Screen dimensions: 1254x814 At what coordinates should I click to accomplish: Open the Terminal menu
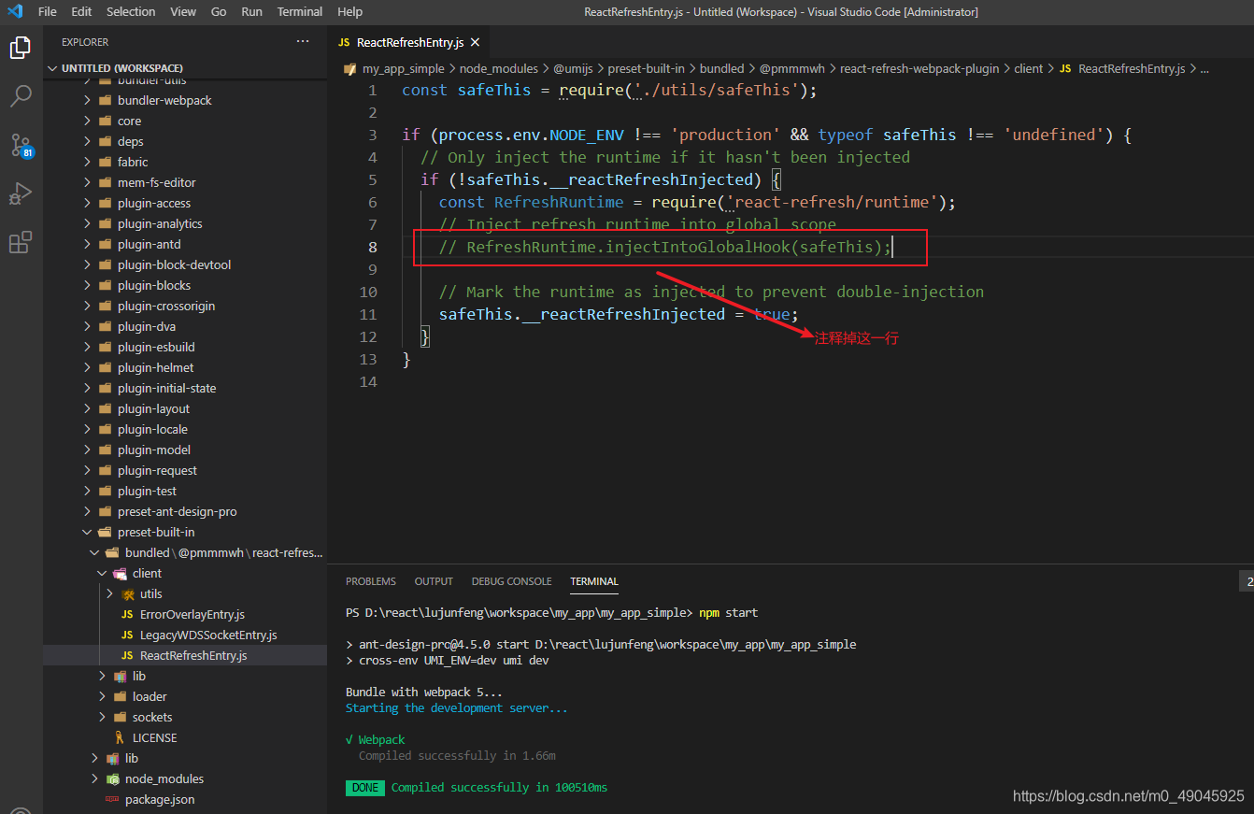tap(300, 11)
